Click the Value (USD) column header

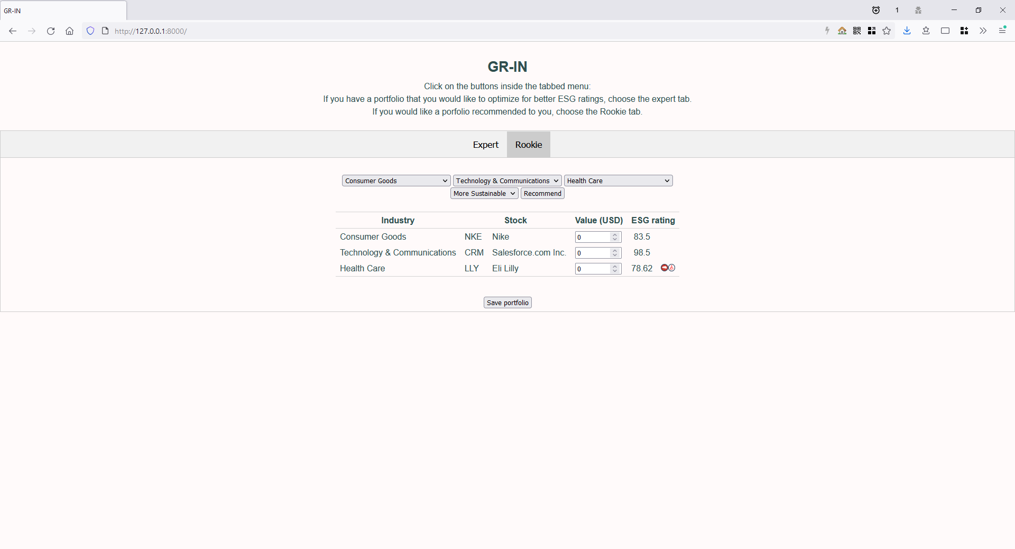(x=599, y=220)
